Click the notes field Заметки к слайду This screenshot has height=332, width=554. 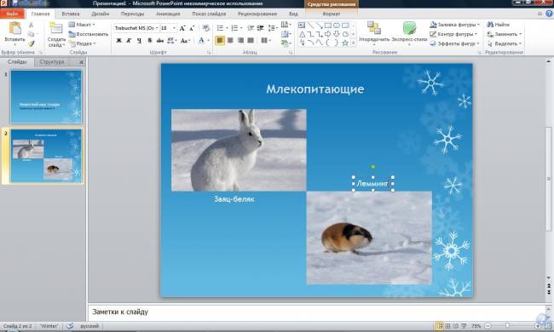[x=316, y=312]
